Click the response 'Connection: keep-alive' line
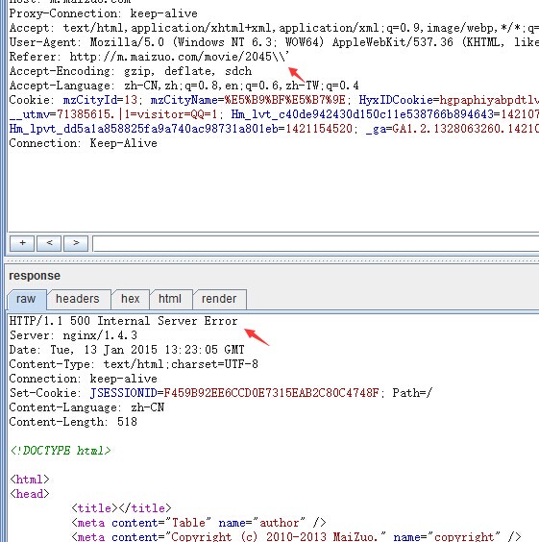Image resolution: width=539 pixels, height=542 pixels. click(84, 379)
